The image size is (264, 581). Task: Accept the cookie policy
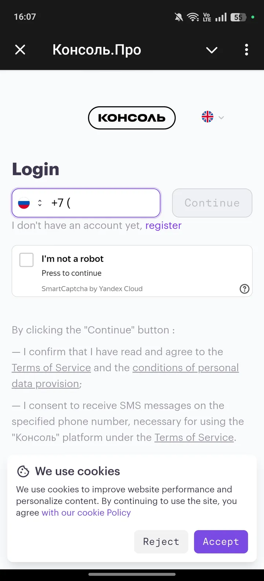(x=221, y=541)
